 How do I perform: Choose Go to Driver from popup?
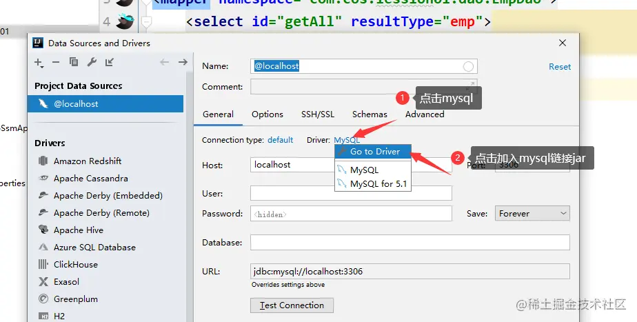point(373,152)
